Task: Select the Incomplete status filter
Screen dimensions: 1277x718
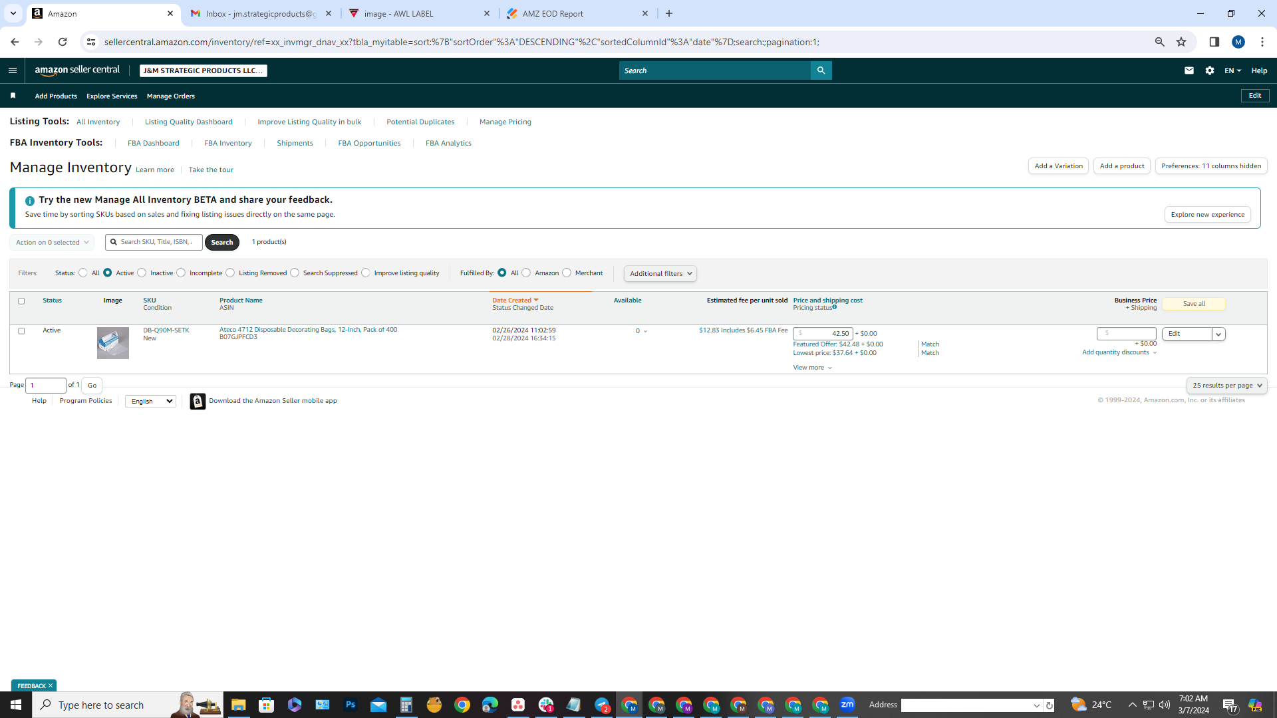Action: 181,273
